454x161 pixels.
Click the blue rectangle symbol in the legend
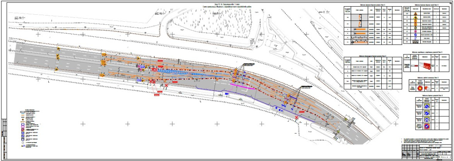click(x=23, y=125)
